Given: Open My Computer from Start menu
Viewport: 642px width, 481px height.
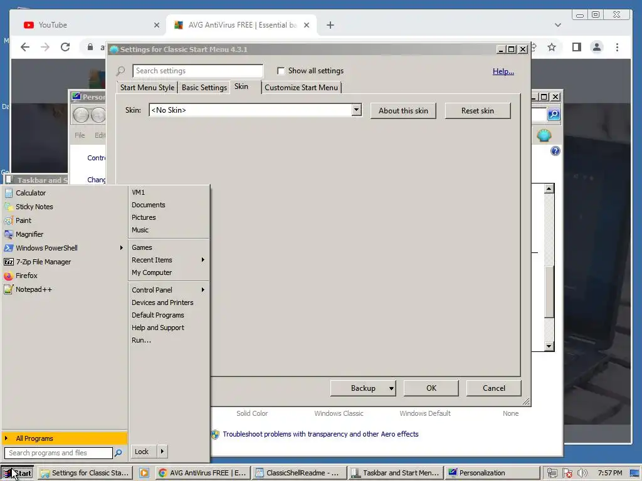Looking at the screenshot, I should pyautogui.click(x=169, y=272).
